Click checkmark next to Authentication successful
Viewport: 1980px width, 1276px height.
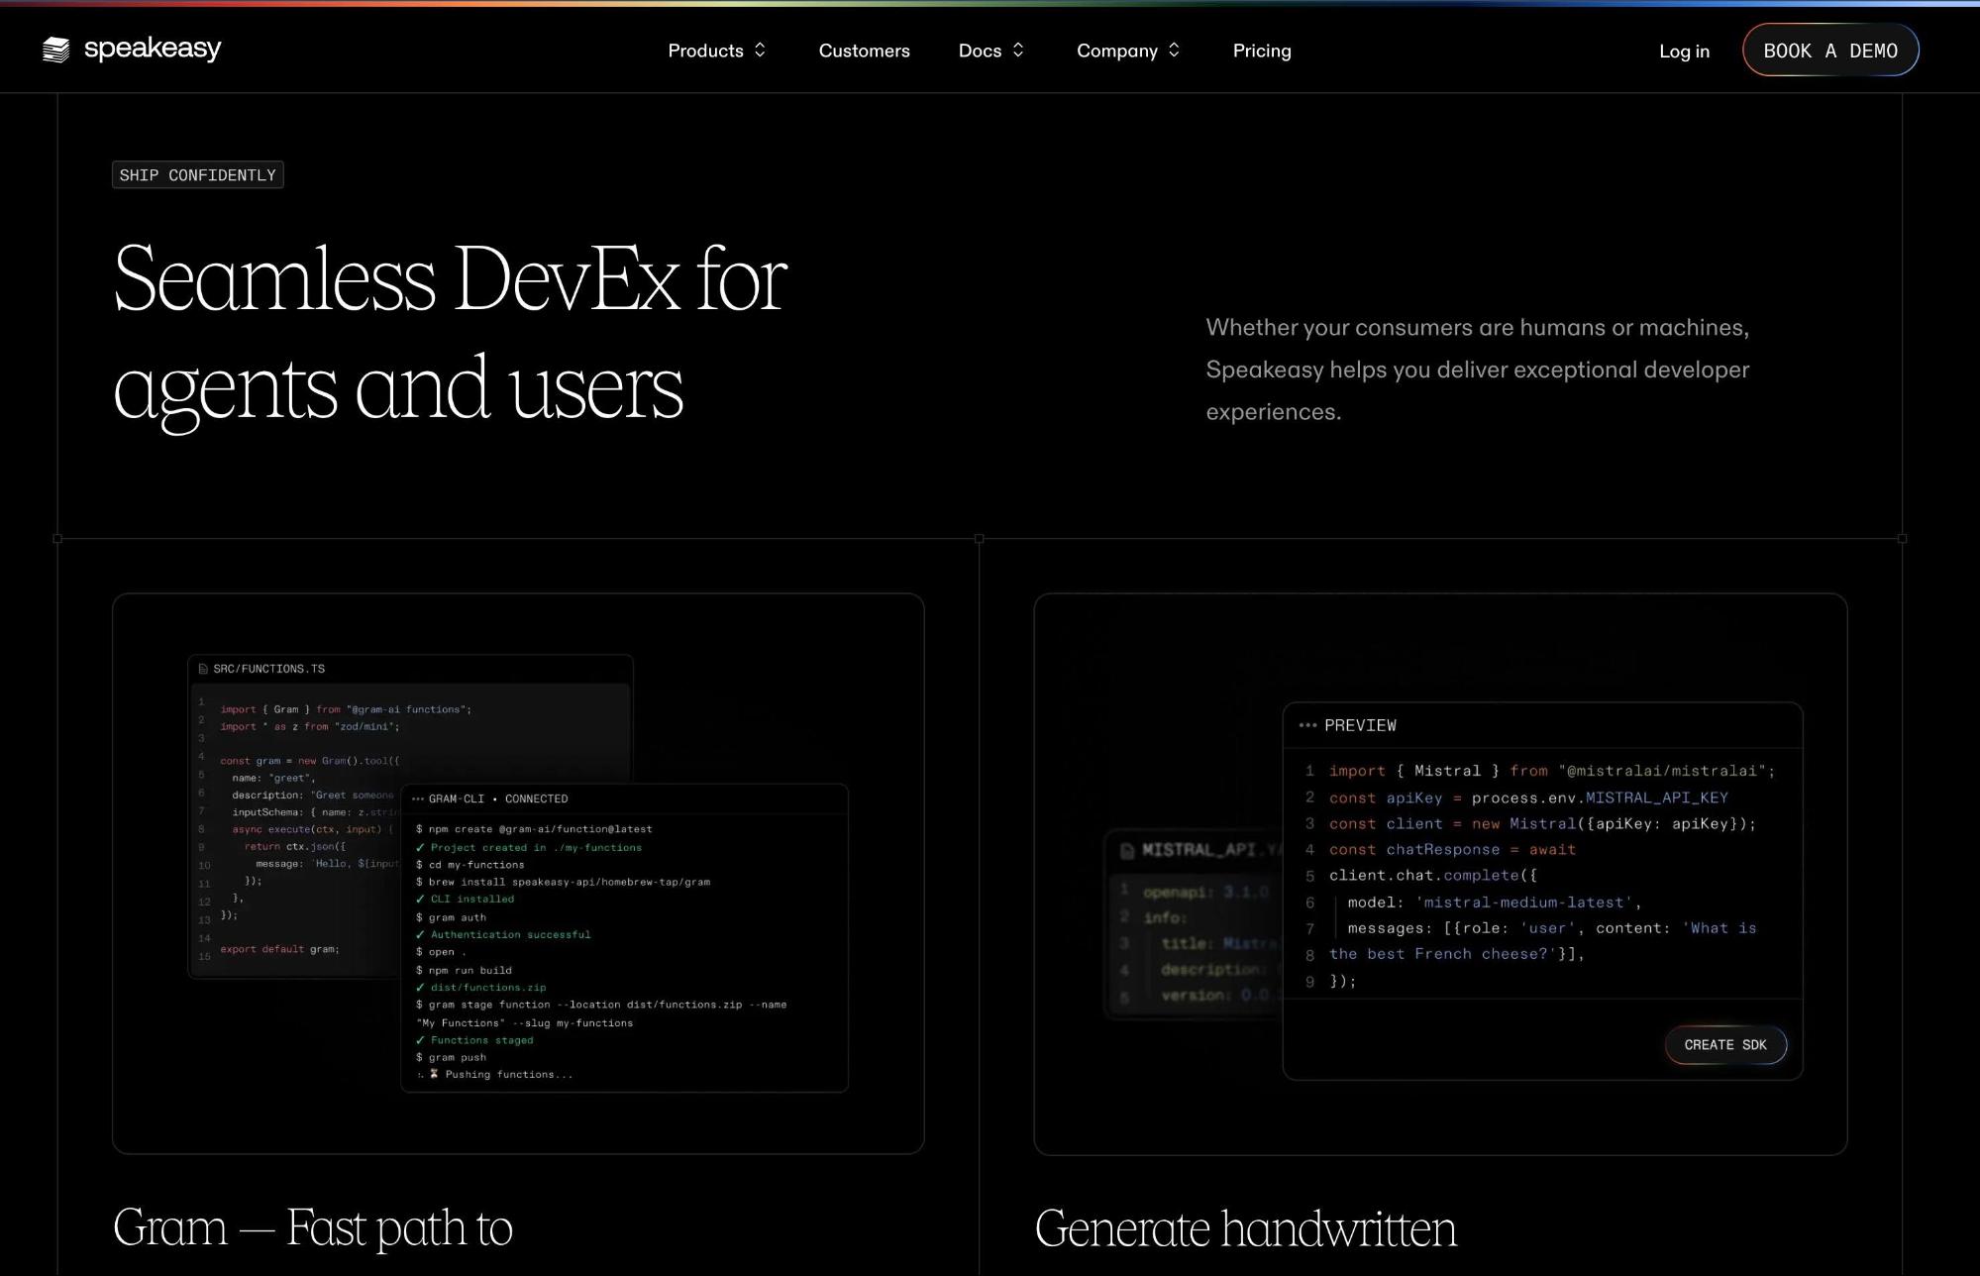(420, 934)
